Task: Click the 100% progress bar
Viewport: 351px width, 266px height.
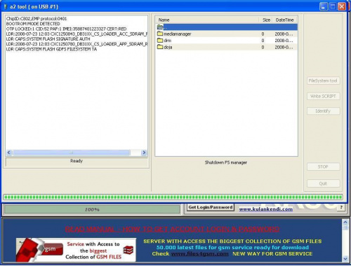Action: click(92, 209)
